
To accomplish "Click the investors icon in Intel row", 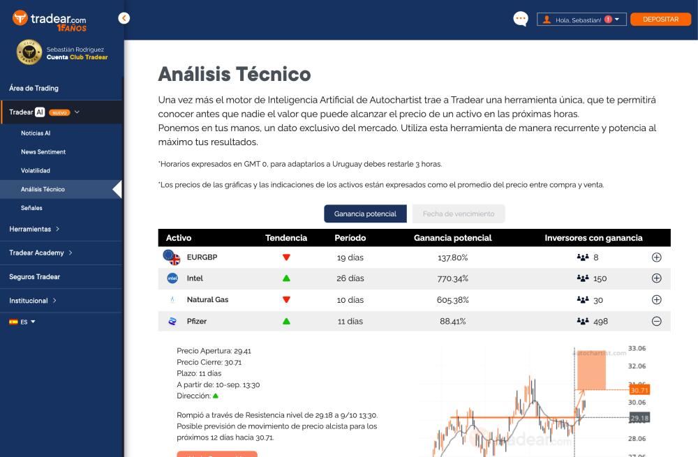I will (x=583, y=278).
